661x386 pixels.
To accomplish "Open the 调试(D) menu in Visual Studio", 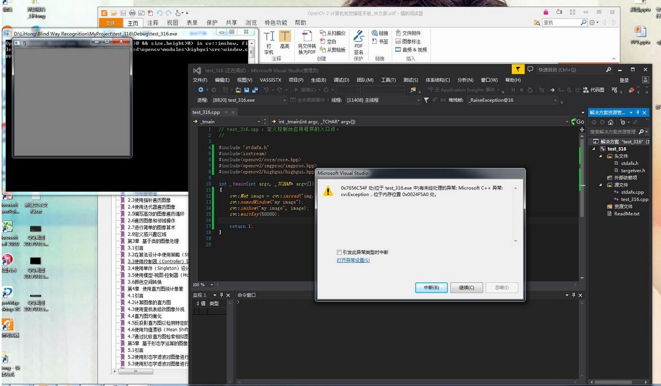I will click(342, 80).
